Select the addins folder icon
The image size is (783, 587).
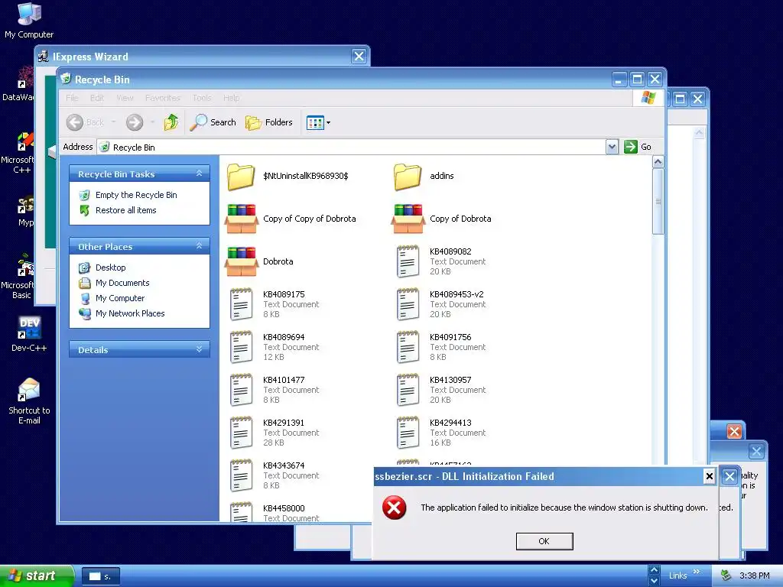[408, 177]
